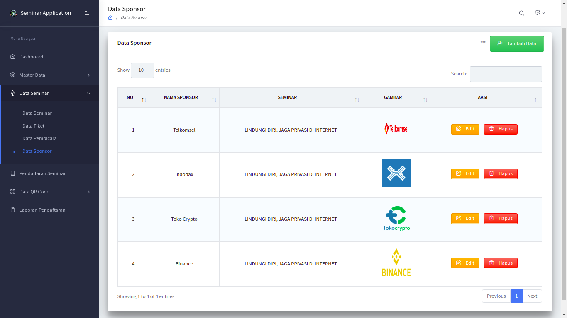Click Edit button for Telkomsel
This screenshot has height=318, width=567.
click(465, 129)
